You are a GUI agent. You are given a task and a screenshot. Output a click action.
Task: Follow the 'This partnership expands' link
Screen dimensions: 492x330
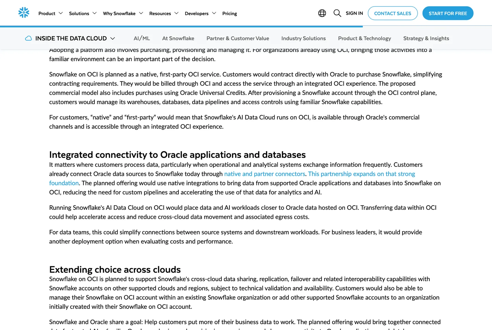(362, 174)
